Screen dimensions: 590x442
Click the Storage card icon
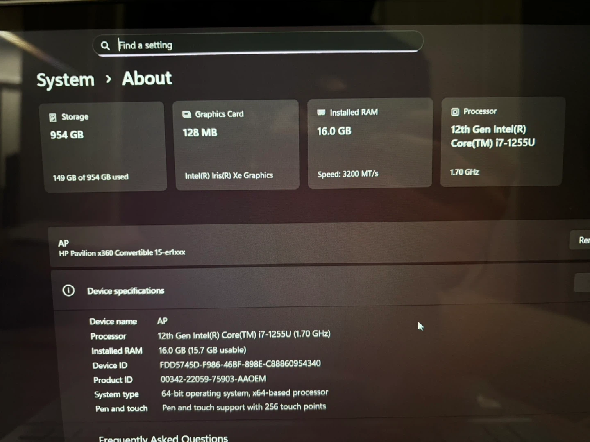tap(53, 118)
